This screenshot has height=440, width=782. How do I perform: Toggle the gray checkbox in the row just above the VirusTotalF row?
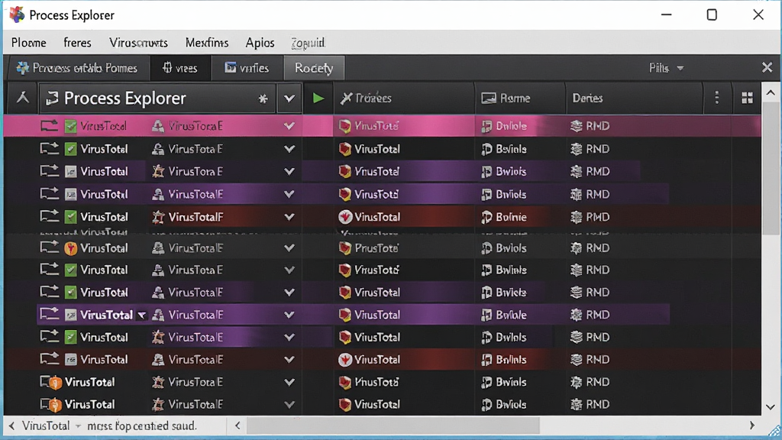71,195
